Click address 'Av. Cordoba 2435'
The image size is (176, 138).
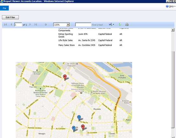[x=87, y=45]
